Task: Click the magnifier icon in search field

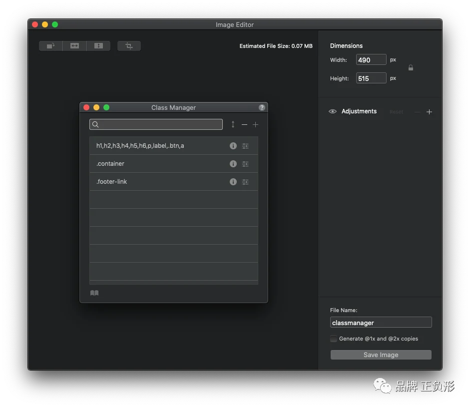Action: [x=95, y=124]
